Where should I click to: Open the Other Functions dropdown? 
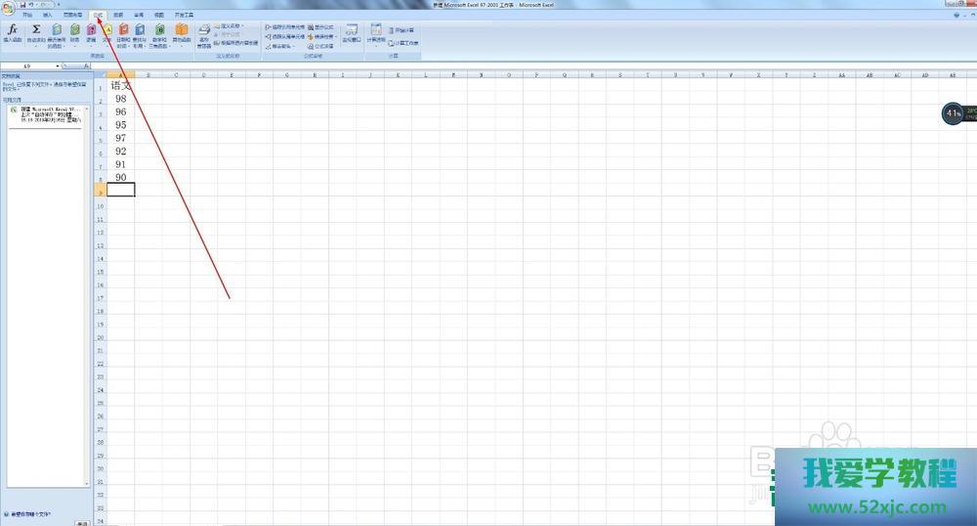182,33
